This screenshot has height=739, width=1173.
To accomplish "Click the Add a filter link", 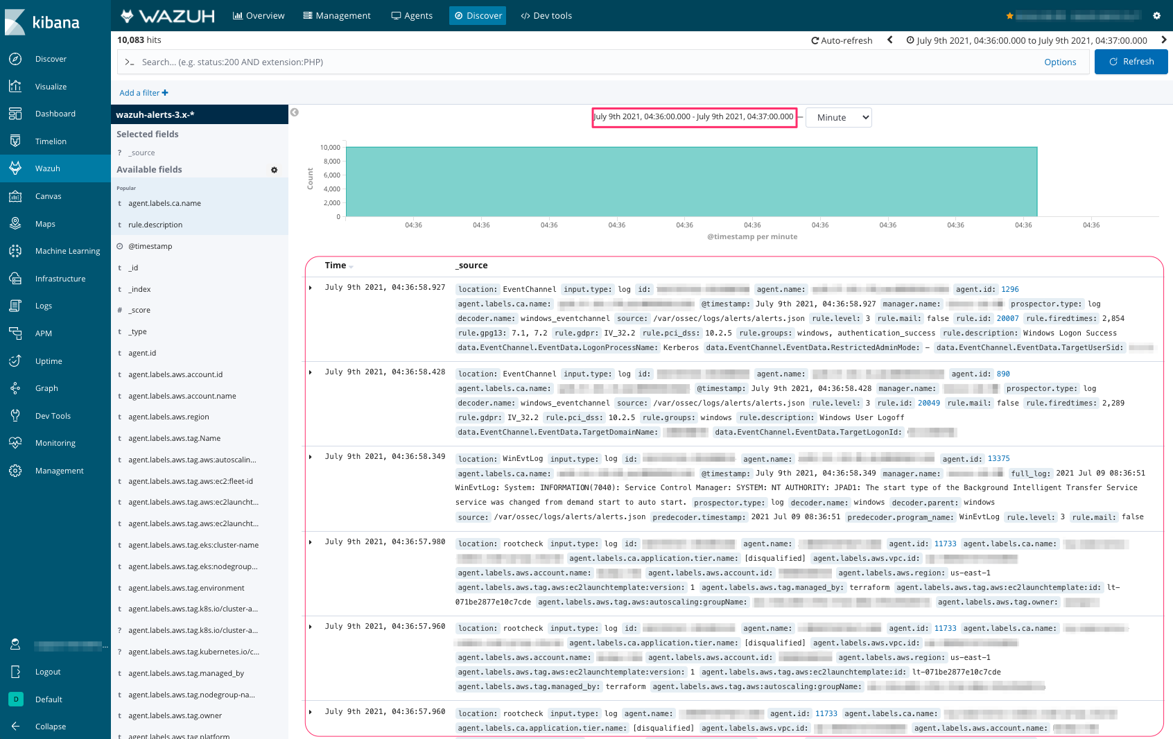I will coord(144,93).
